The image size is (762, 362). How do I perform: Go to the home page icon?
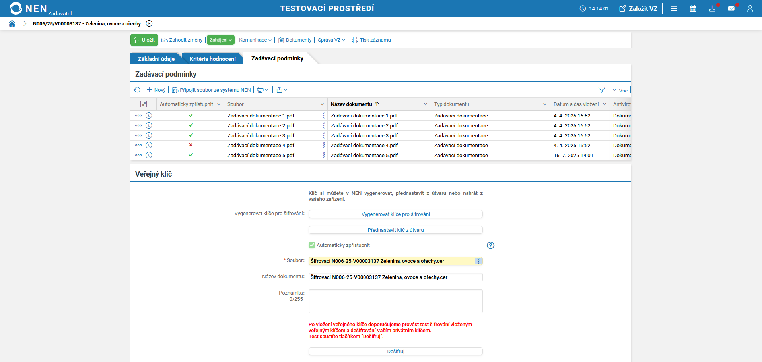pos(12,23)
